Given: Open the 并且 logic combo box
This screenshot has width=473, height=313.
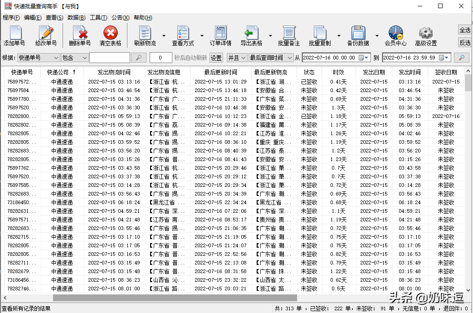Looking at the screenshot, I should point(237,57).
